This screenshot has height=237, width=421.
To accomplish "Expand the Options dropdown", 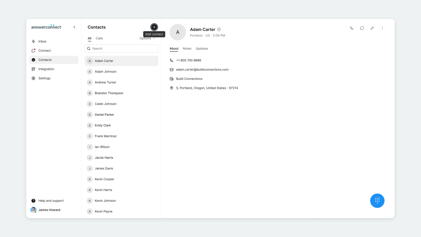I will (147, 38).
